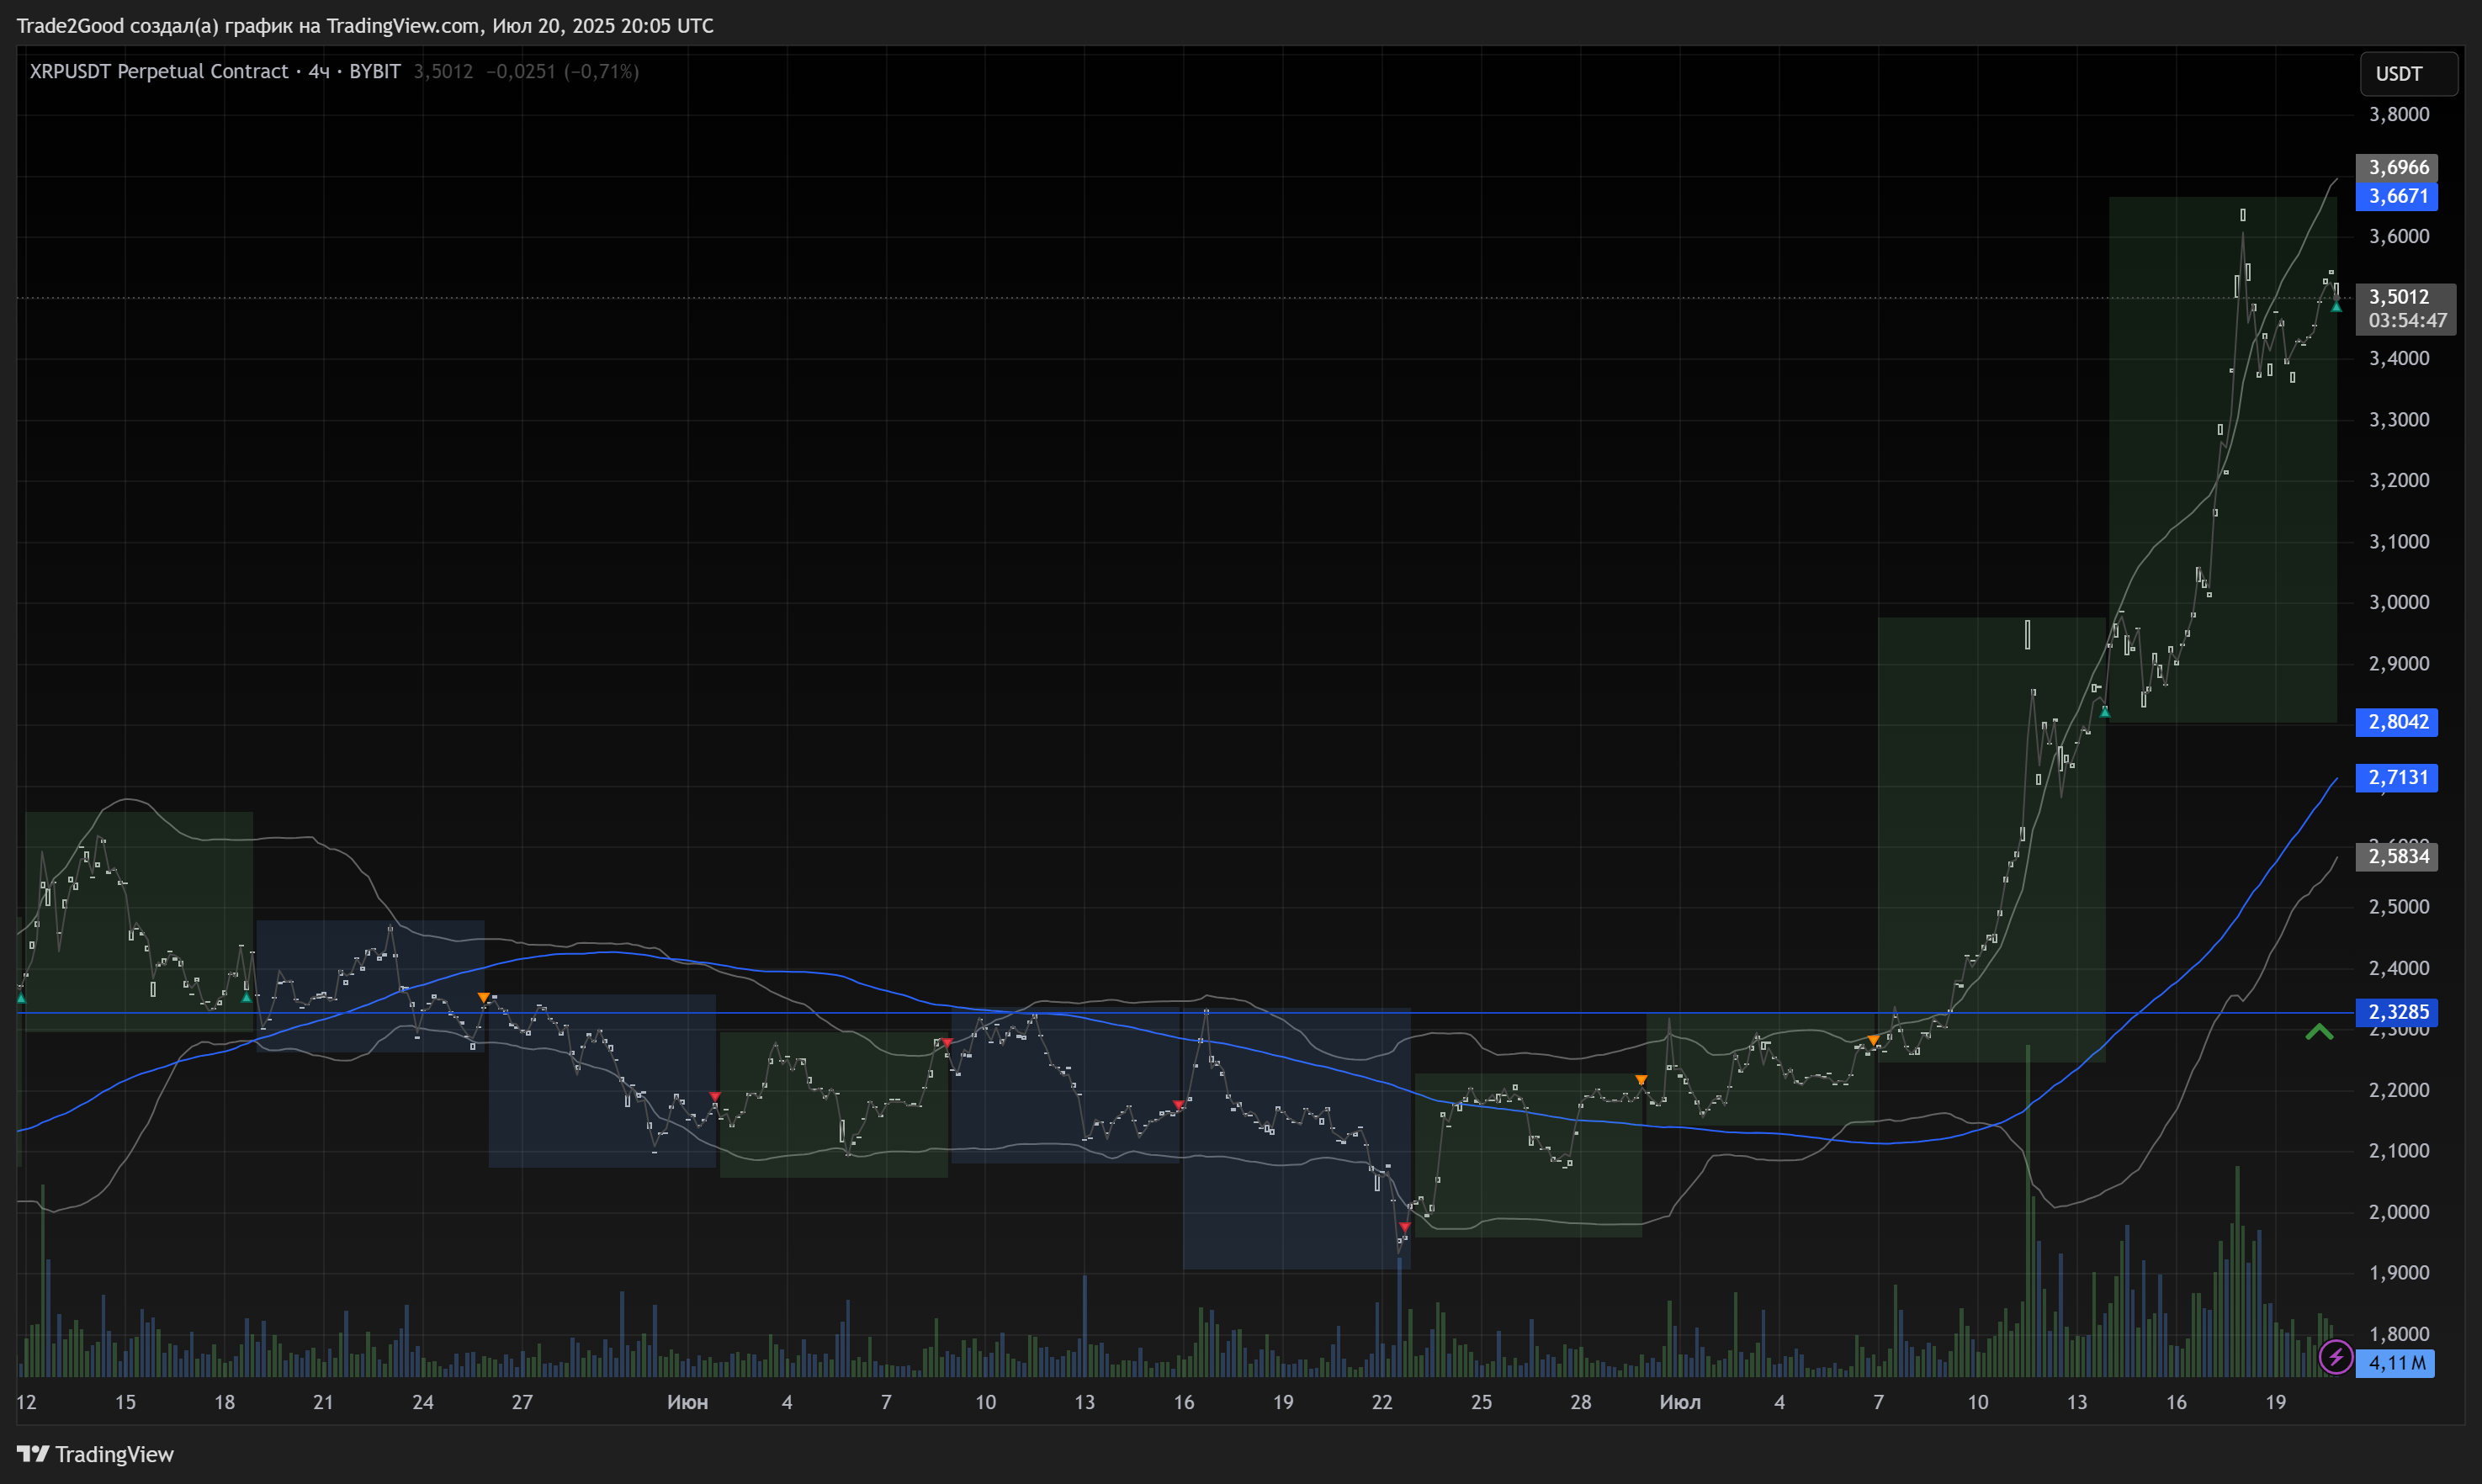Select the 2,3285 horizontal line price label

coord(2397,1012)
